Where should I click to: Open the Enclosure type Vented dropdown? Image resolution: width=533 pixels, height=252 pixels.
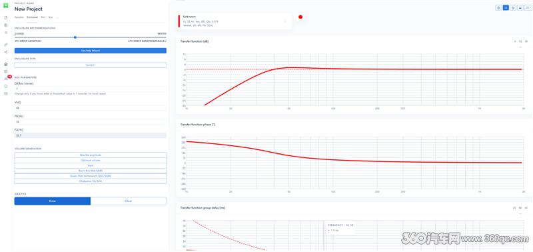[91, 65]
